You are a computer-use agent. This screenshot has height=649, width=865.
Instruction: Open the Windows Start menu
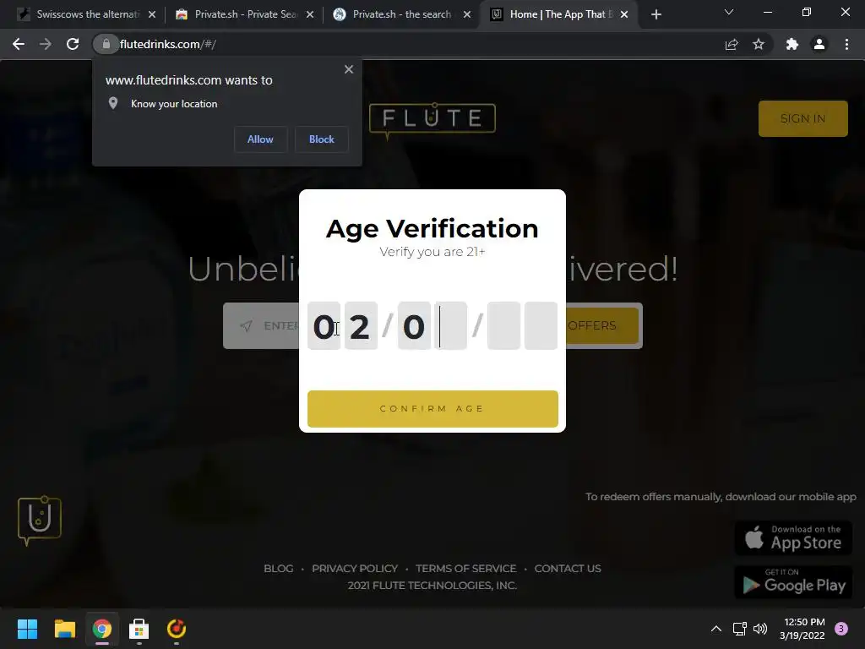[27, 629]
